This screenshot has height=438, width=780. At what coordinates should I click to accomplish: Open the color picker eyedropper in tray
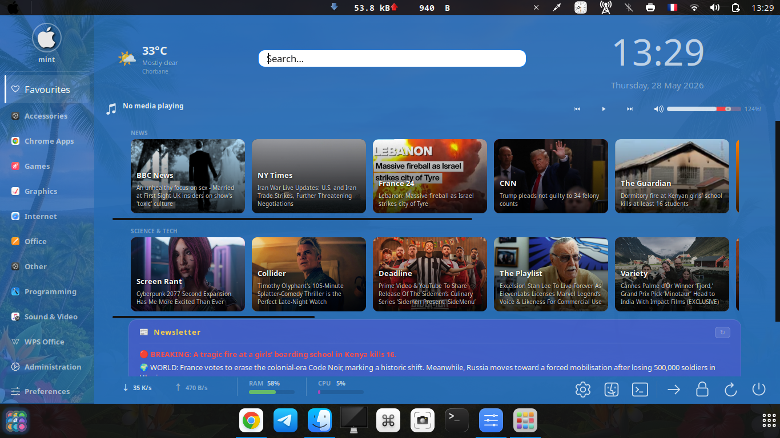coord(557,7)
